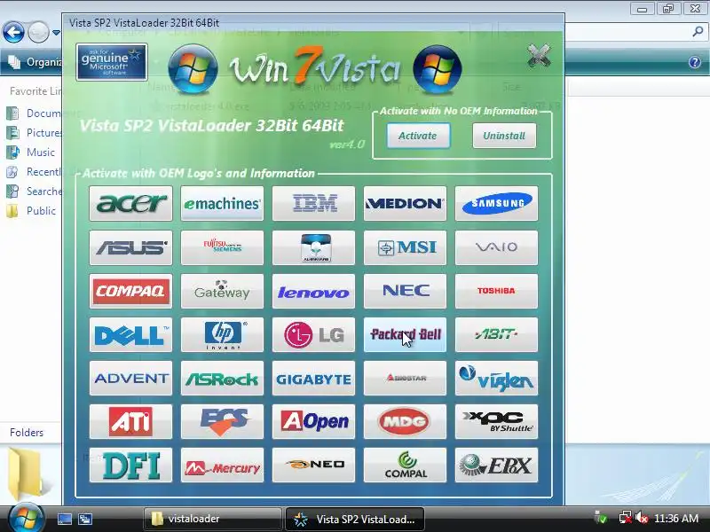Open Public in Favorite Links
This screenshot has width=710, height=532.
(x=31, y=211)
